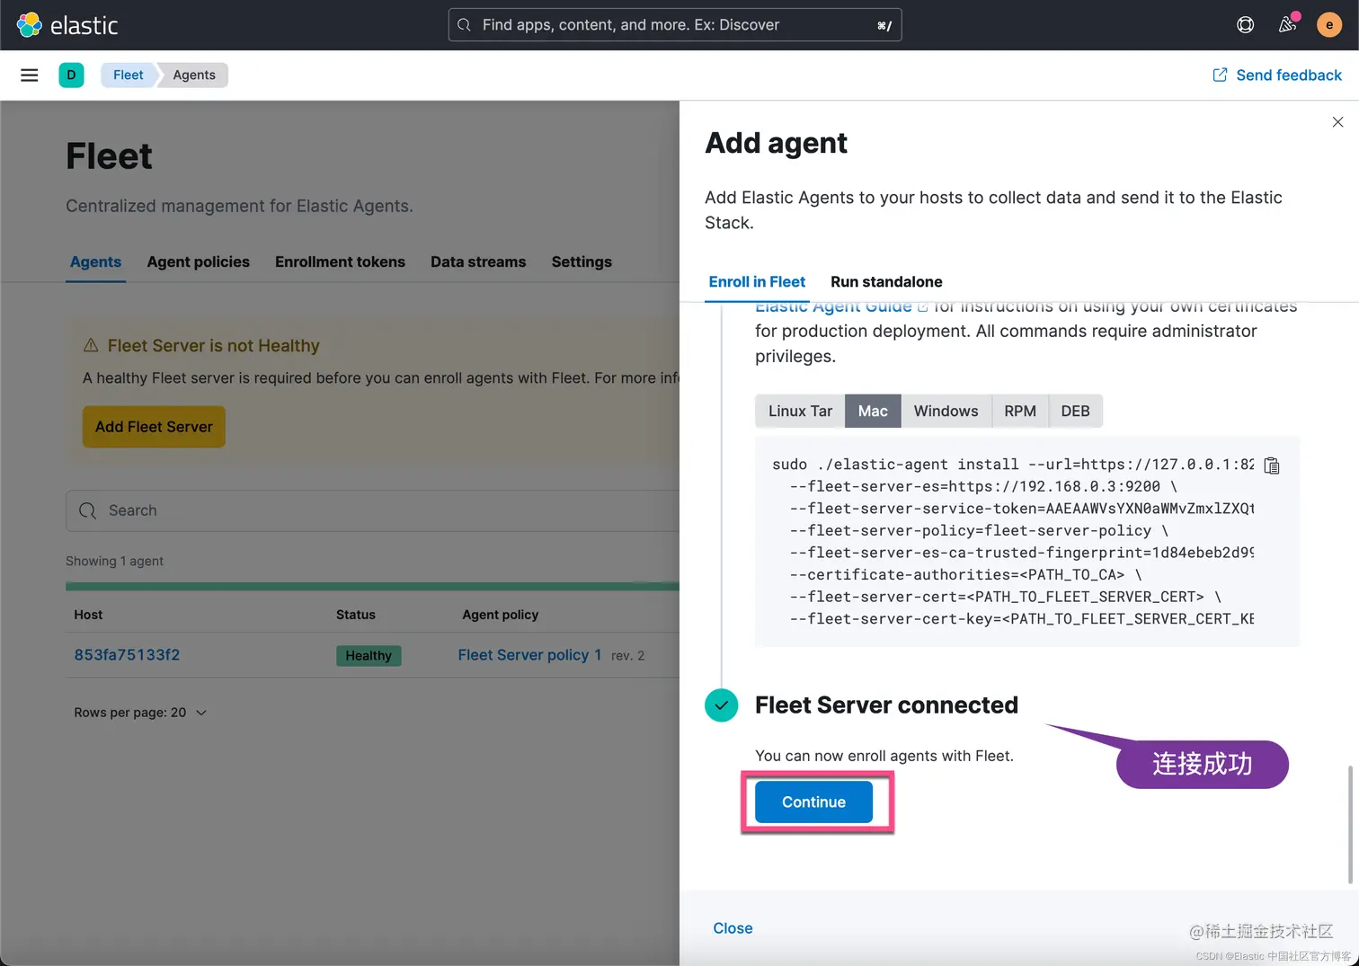Open the Enrollment tokens tab

[340, 262]
